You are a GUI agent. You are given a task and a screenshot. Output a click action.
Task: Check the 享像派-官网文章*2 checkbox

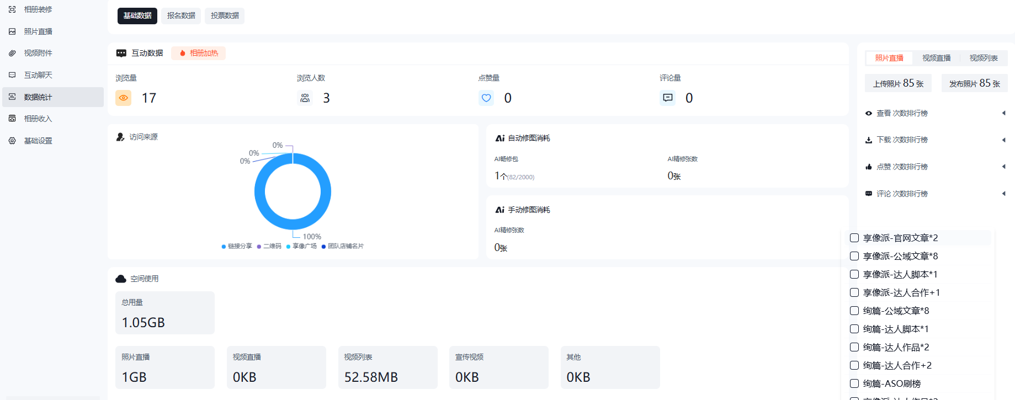tap(854, 238)
